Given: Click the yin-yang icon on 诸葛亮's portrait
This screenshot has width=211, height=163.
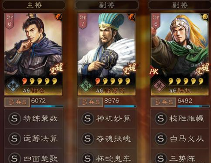Looking at the screenshot, I should click(132, 17).
